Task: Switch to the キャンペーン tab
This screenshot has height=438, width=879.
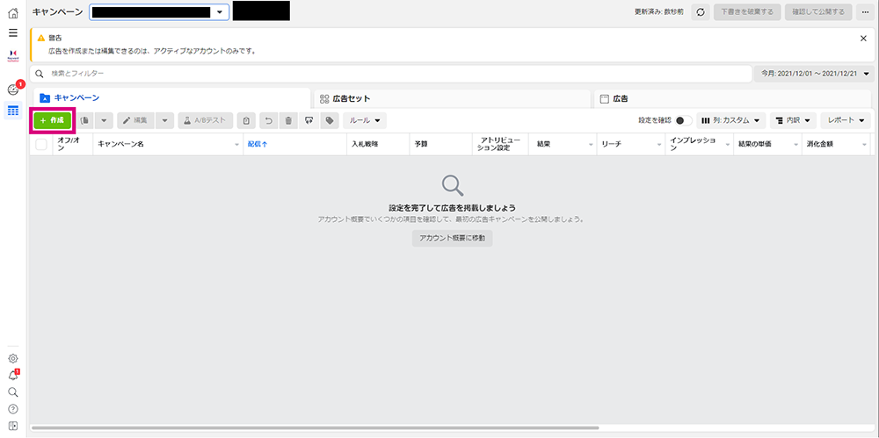Action: 171,98
